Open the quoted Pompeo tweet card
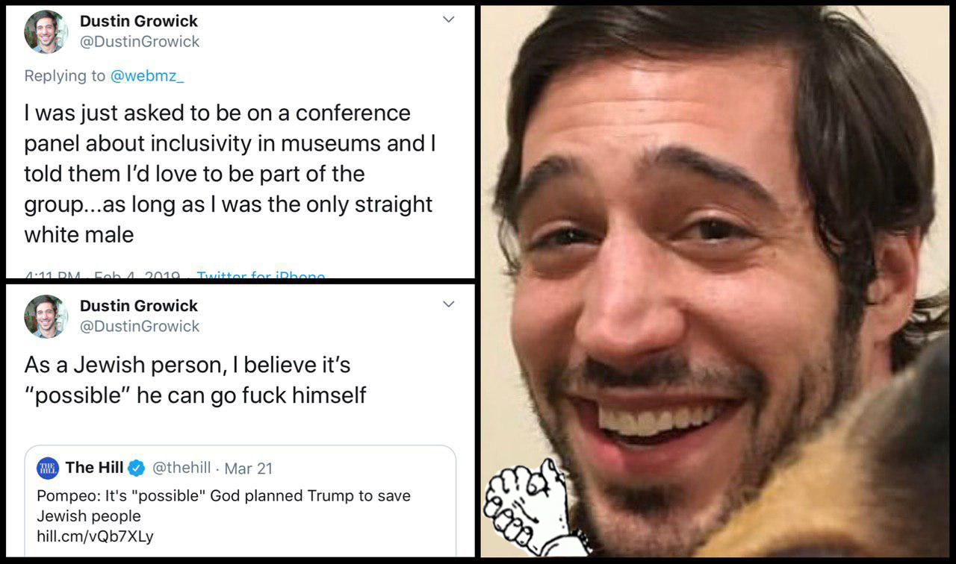 [240, 501]
